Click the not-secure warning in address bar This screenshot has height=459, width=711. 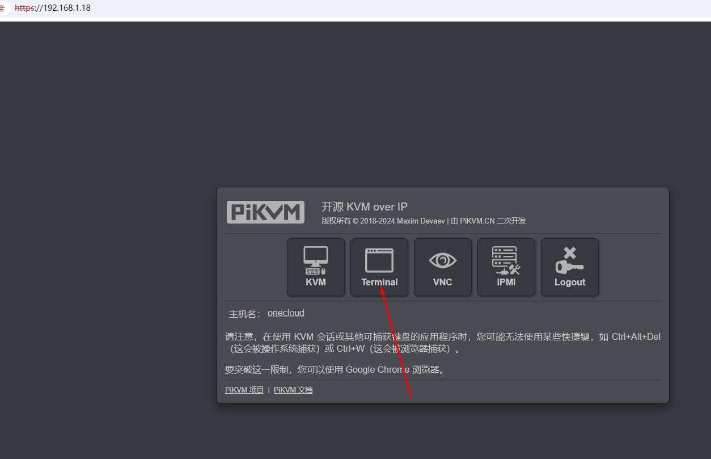coord(2,8)
